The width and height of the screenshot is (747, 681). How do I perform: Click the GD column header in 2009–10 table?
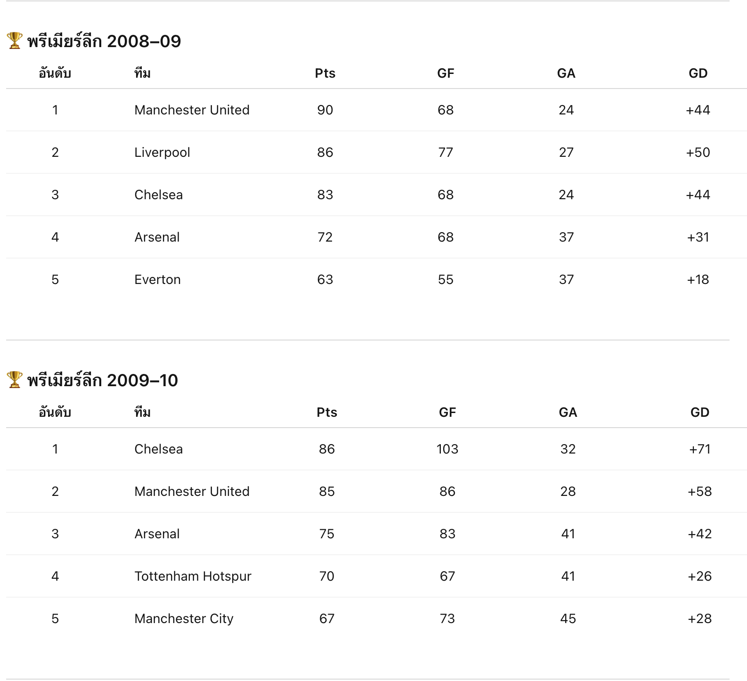tap(699, 413)
